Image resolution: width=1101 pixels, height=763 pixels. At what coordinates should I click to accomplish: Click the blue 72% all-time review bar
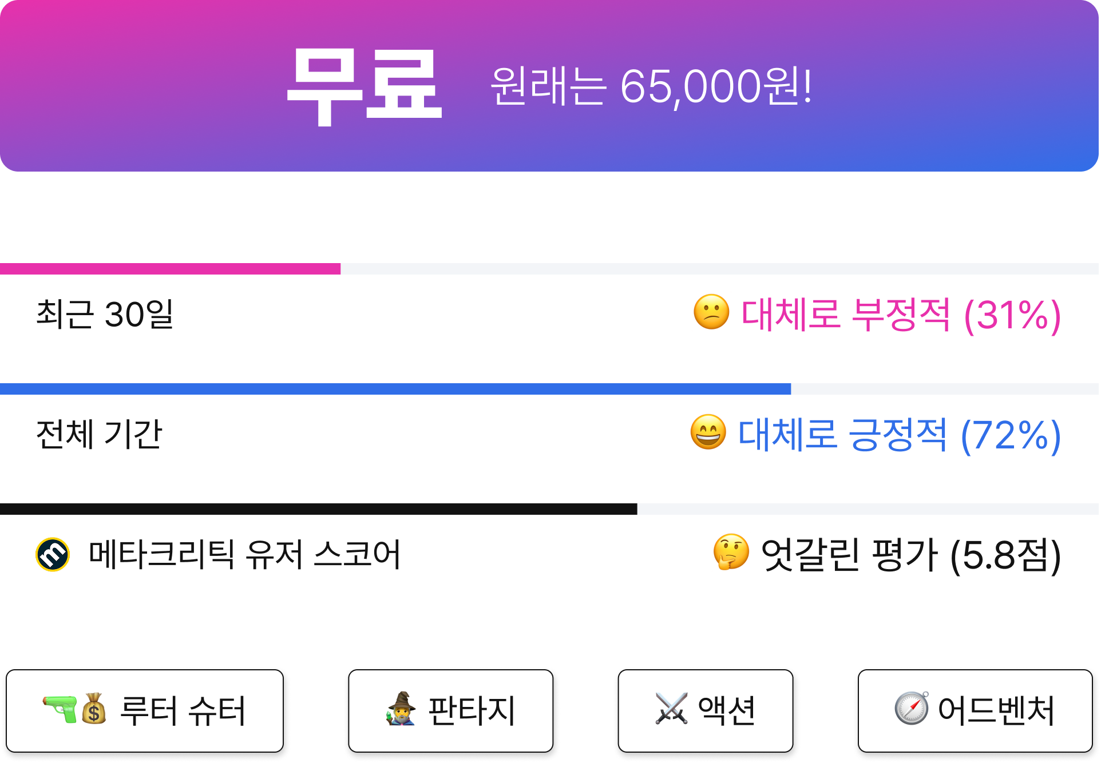pos(395,389)
